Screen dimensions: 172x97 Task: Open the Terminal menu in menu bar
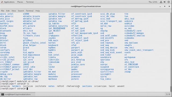click(30, 11)
